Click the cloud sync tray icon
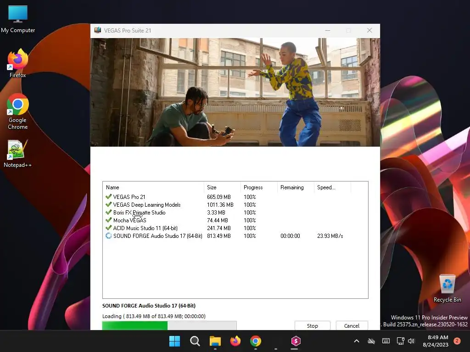 click(x=371, y=341)
